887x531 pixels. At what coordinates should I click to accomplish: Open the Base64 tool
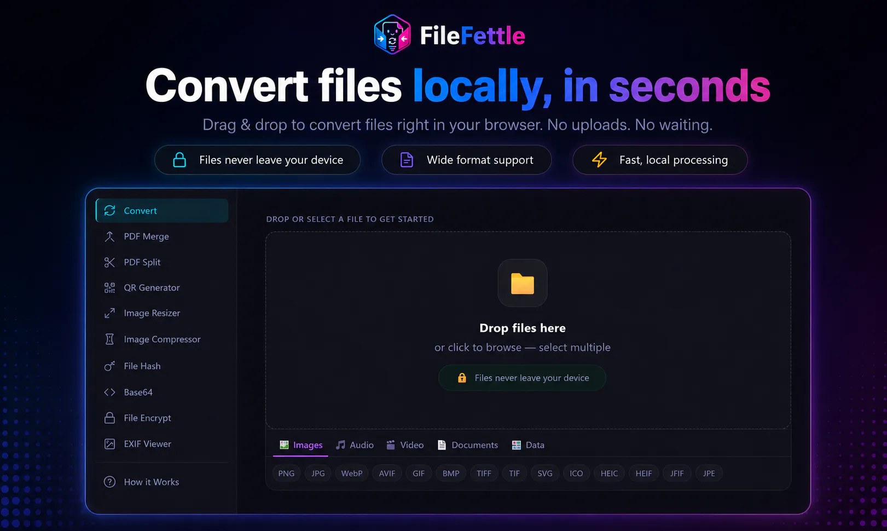pos(162,392)
